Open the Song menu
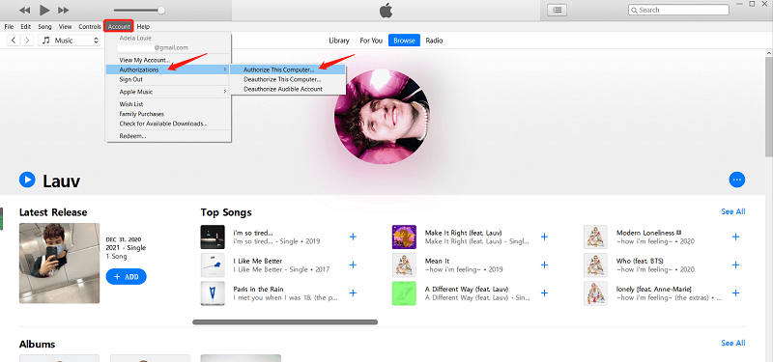Viewport: 773px width, 362px height. tap(44, 27)
